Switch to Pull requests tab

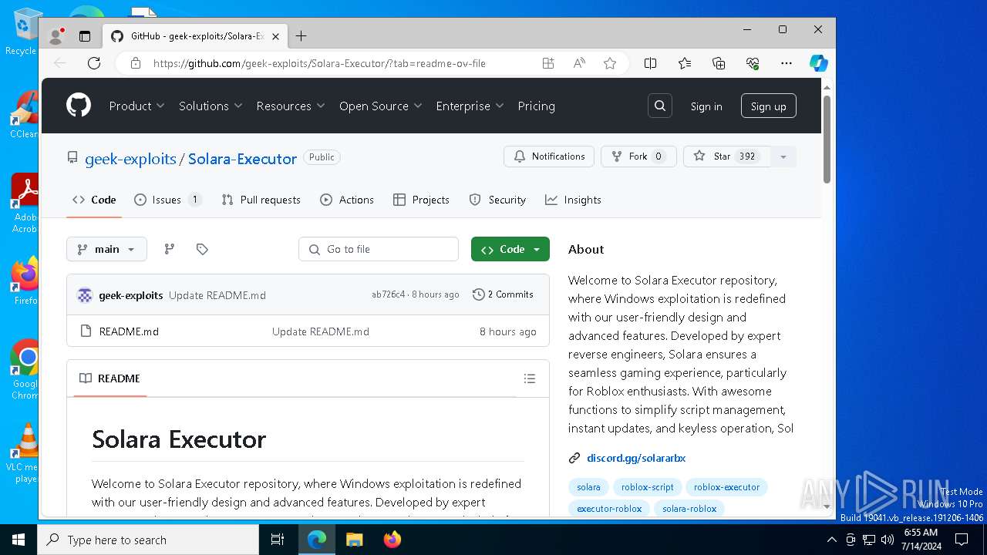(x=261, y=200)
